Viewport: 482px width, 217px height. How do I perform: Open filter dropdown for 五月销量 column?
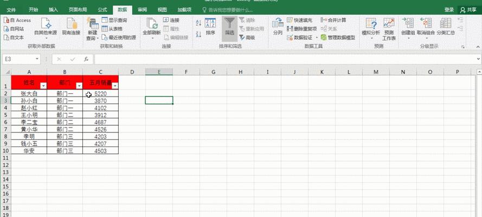(x=115, y=86)
